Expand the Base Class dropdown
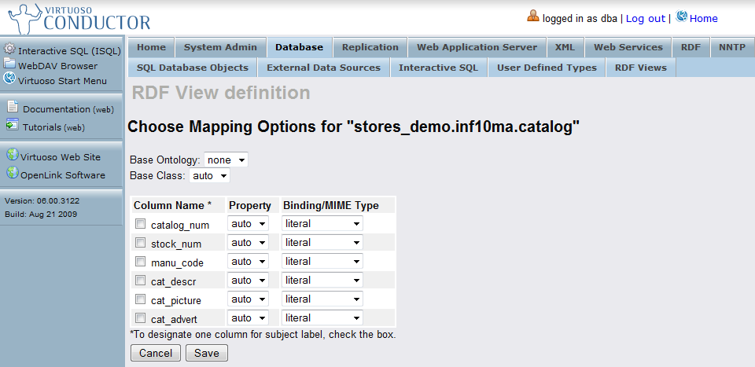 click(209, 175)
